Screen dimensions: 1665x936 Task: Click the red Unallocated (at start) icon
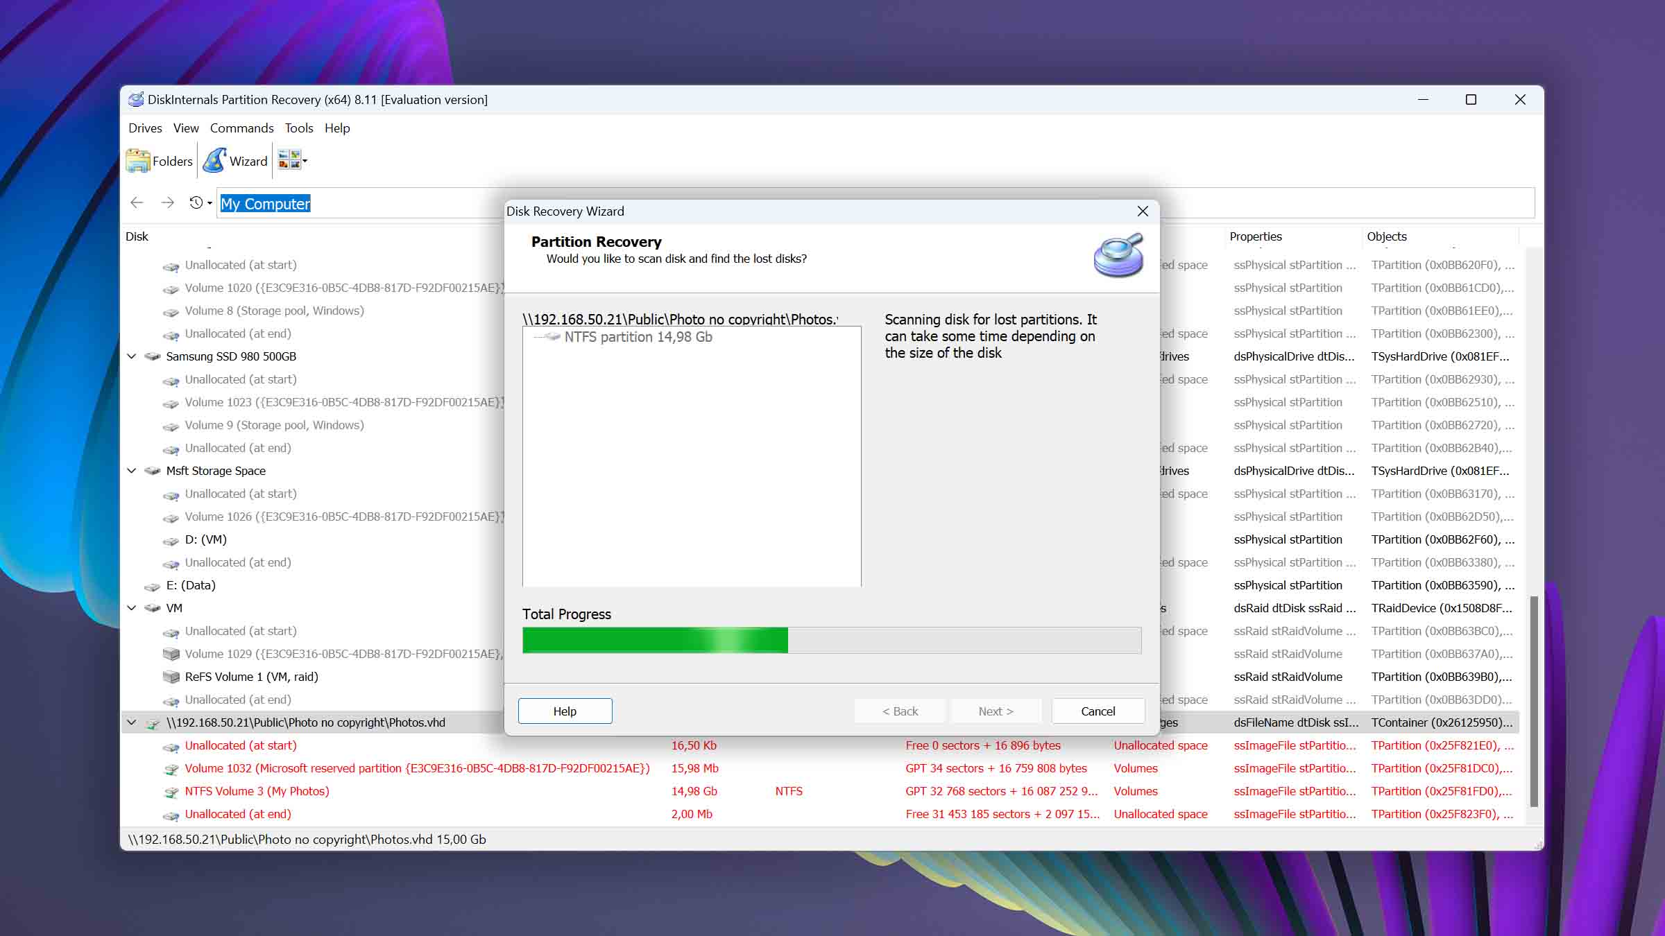click(171, 746)
